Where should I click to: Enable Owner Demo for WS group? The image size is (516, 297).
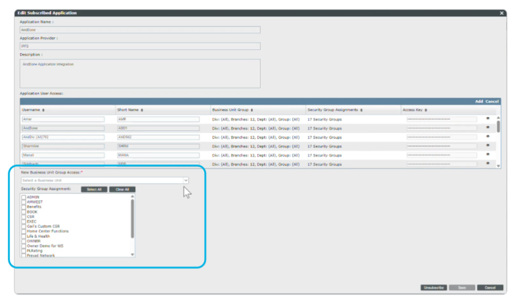pyautogui.click(x=24, y=246)
